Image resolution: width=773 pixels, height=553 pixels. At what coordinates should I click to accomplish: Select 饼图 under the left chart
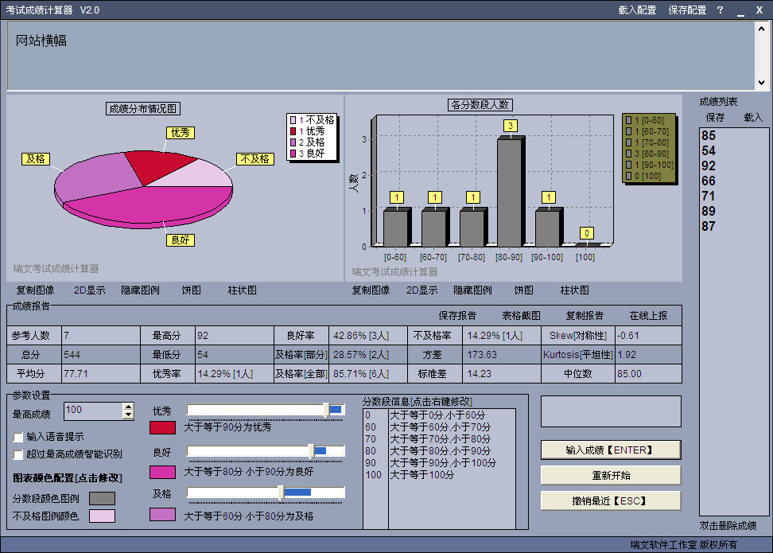tap(192, 290)
